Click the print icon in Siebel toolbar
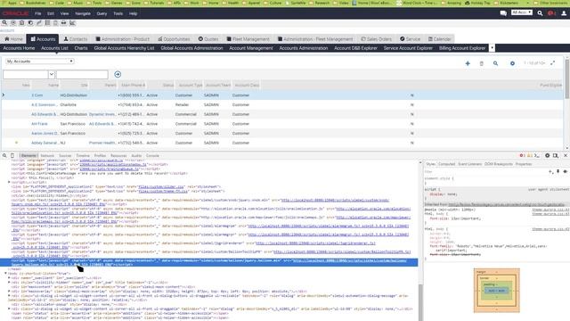This screenshot has width=570, height=321. 63,22
